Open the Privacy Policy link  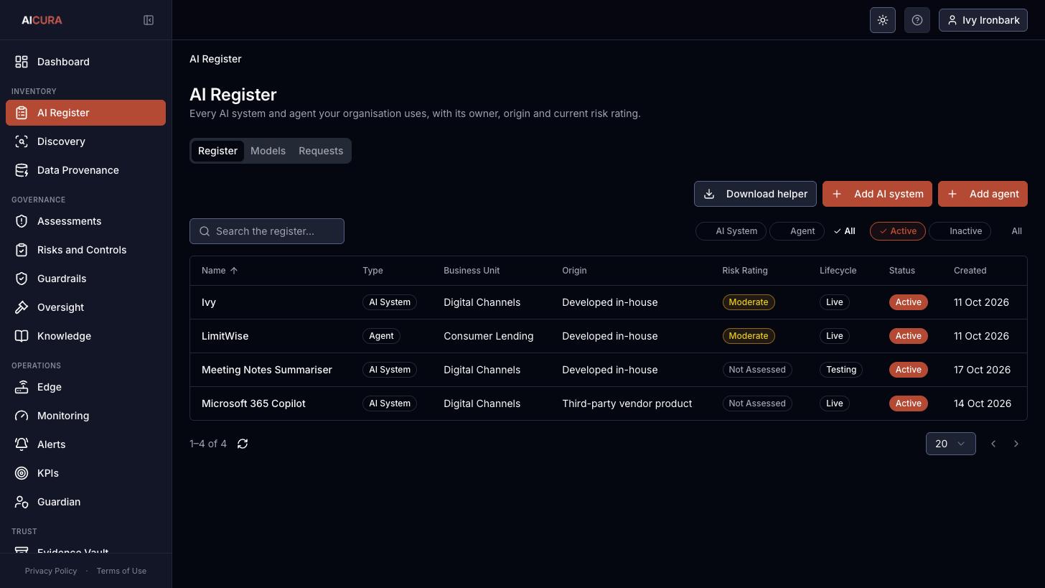point(51,571)
